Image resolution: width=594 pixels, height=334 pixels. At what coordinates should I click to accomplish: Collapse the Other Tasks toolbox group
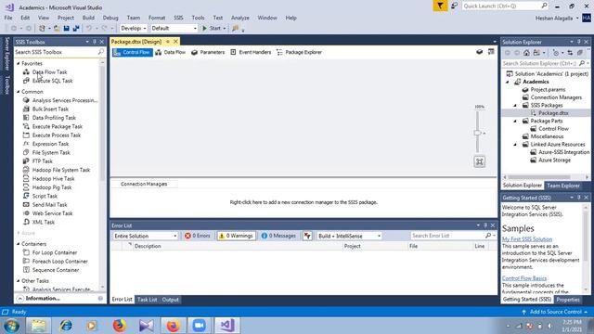pyautogui.click(x=19, y=281)
